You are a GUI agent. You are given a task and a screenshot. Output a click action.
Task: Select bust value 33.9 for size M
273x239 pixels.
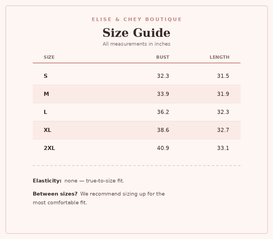[x=163, y=94]
